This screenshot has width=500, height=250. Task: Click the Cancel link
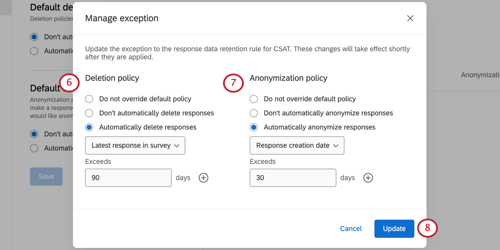(x=351, y=229)
